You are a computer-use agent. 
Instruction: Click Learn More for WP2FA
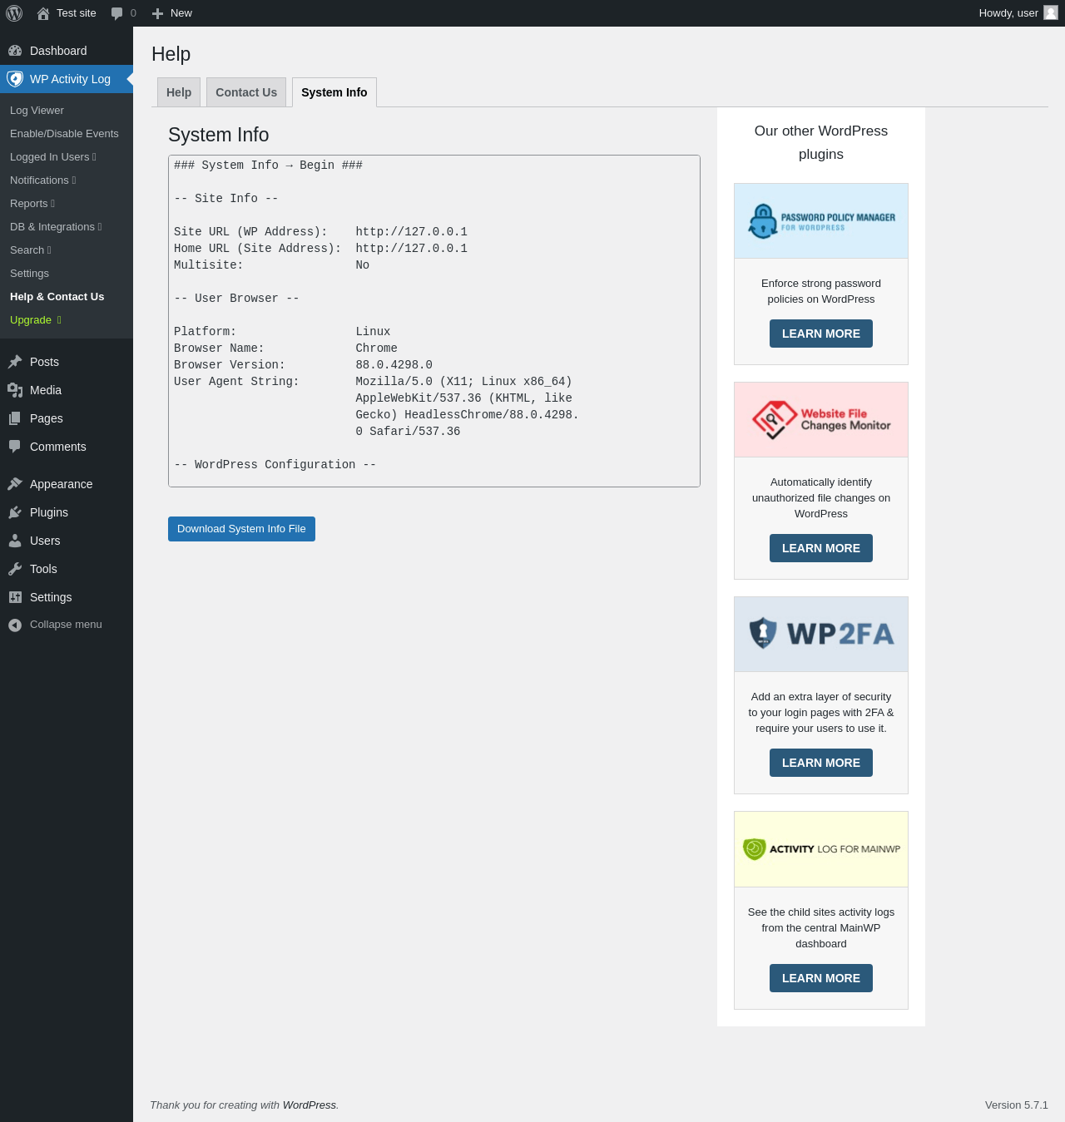821,763
